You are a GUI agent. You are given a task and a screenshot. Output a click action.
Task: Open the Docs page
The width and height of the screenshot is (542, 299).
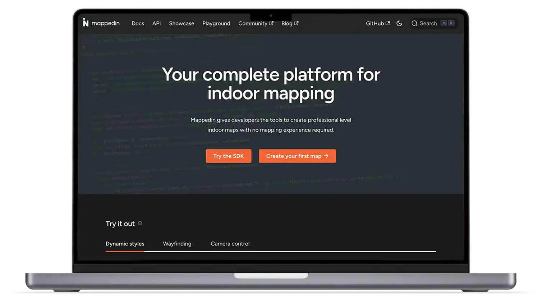(138, 23)
